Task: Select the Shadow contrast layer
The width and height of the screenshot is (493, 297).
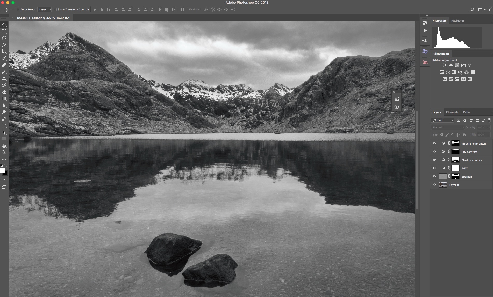Action: coord(472,160)
